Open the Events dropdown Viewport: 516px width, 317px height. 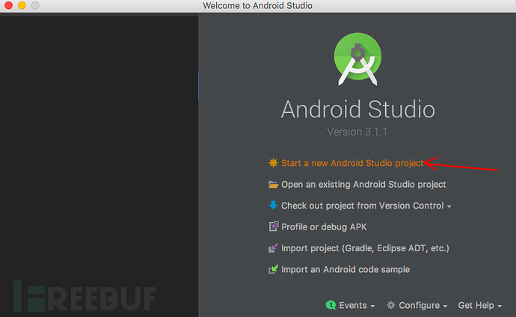click(357, 306)
